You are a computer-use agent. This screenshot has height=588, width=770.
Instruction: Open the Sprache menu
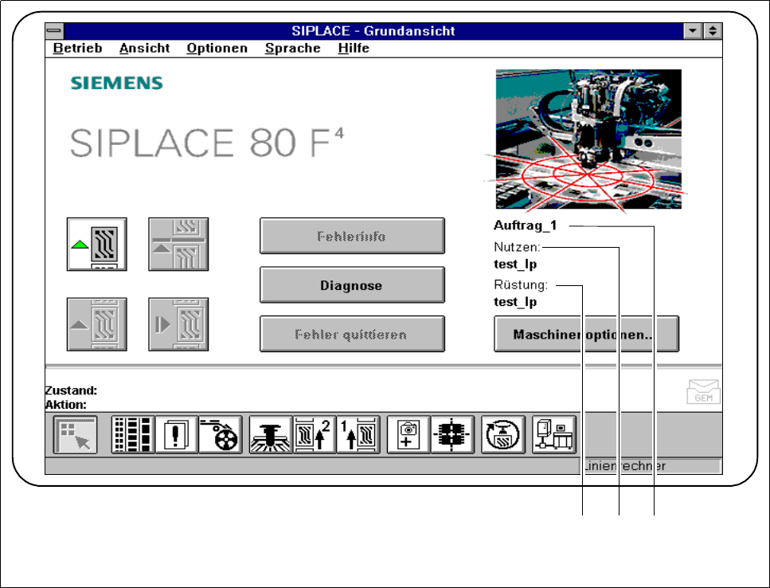(293, 48)
